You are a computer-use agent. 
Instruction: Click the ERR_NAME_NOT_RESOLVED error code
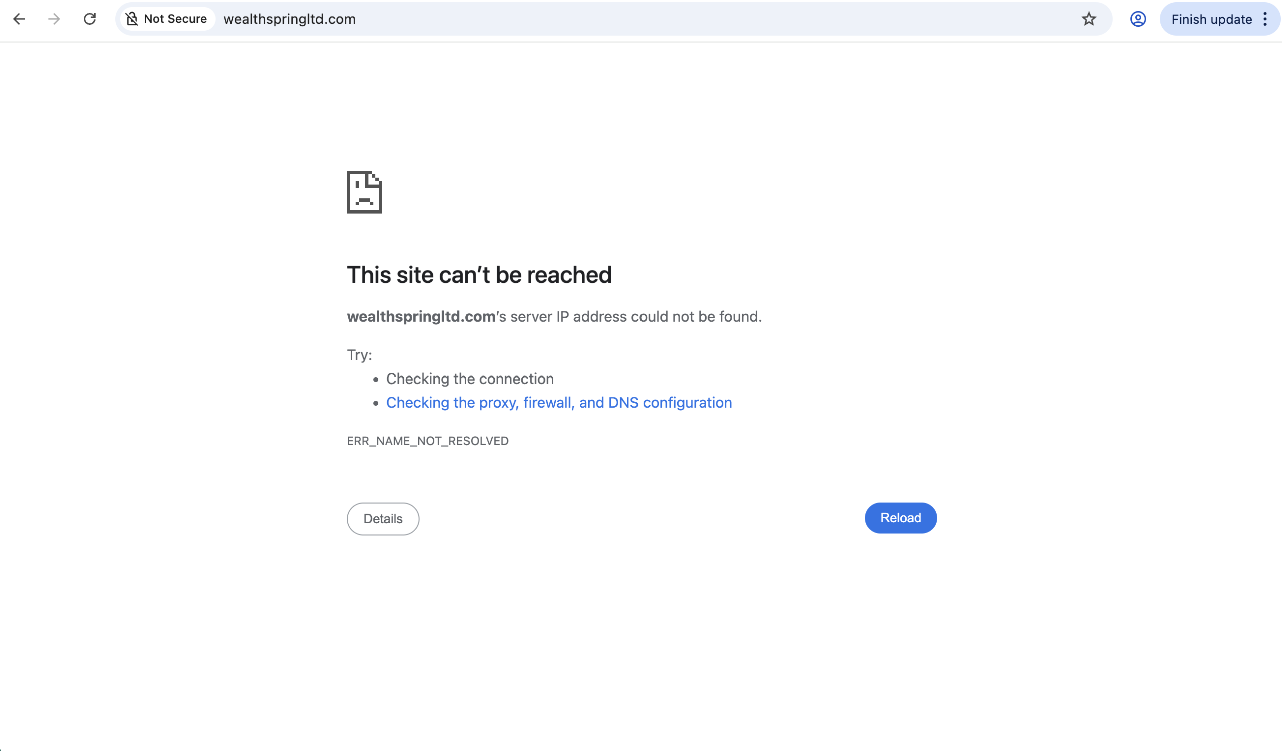tap(427, 440)
